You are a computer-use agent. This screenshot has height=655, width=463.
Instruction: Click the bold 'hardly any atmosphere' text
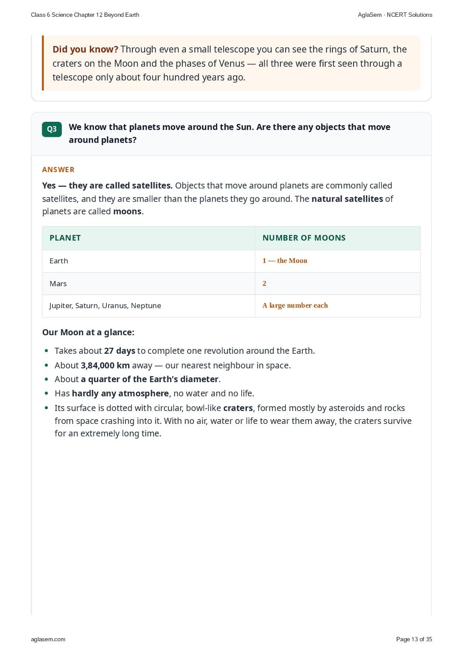[120, 393]
